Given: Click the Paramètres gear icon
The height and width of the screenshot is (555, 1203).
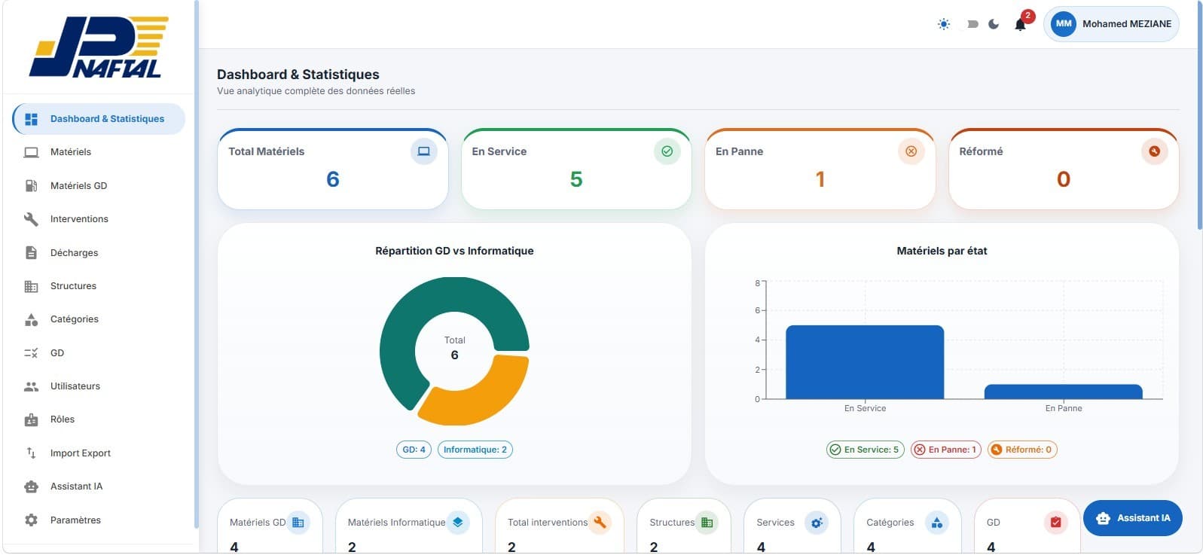Looking at the screenshot, I should click(31, 520).
